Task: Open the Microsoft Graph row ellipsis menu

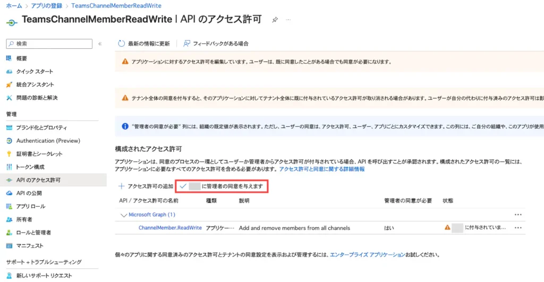Action: [517, 215]
